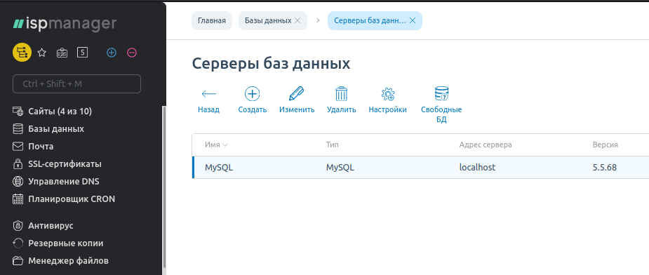Image resolution: width=649 pixels, height=275 pixels.
Task: Click the Адрес сервера column header
Action: 486,145
